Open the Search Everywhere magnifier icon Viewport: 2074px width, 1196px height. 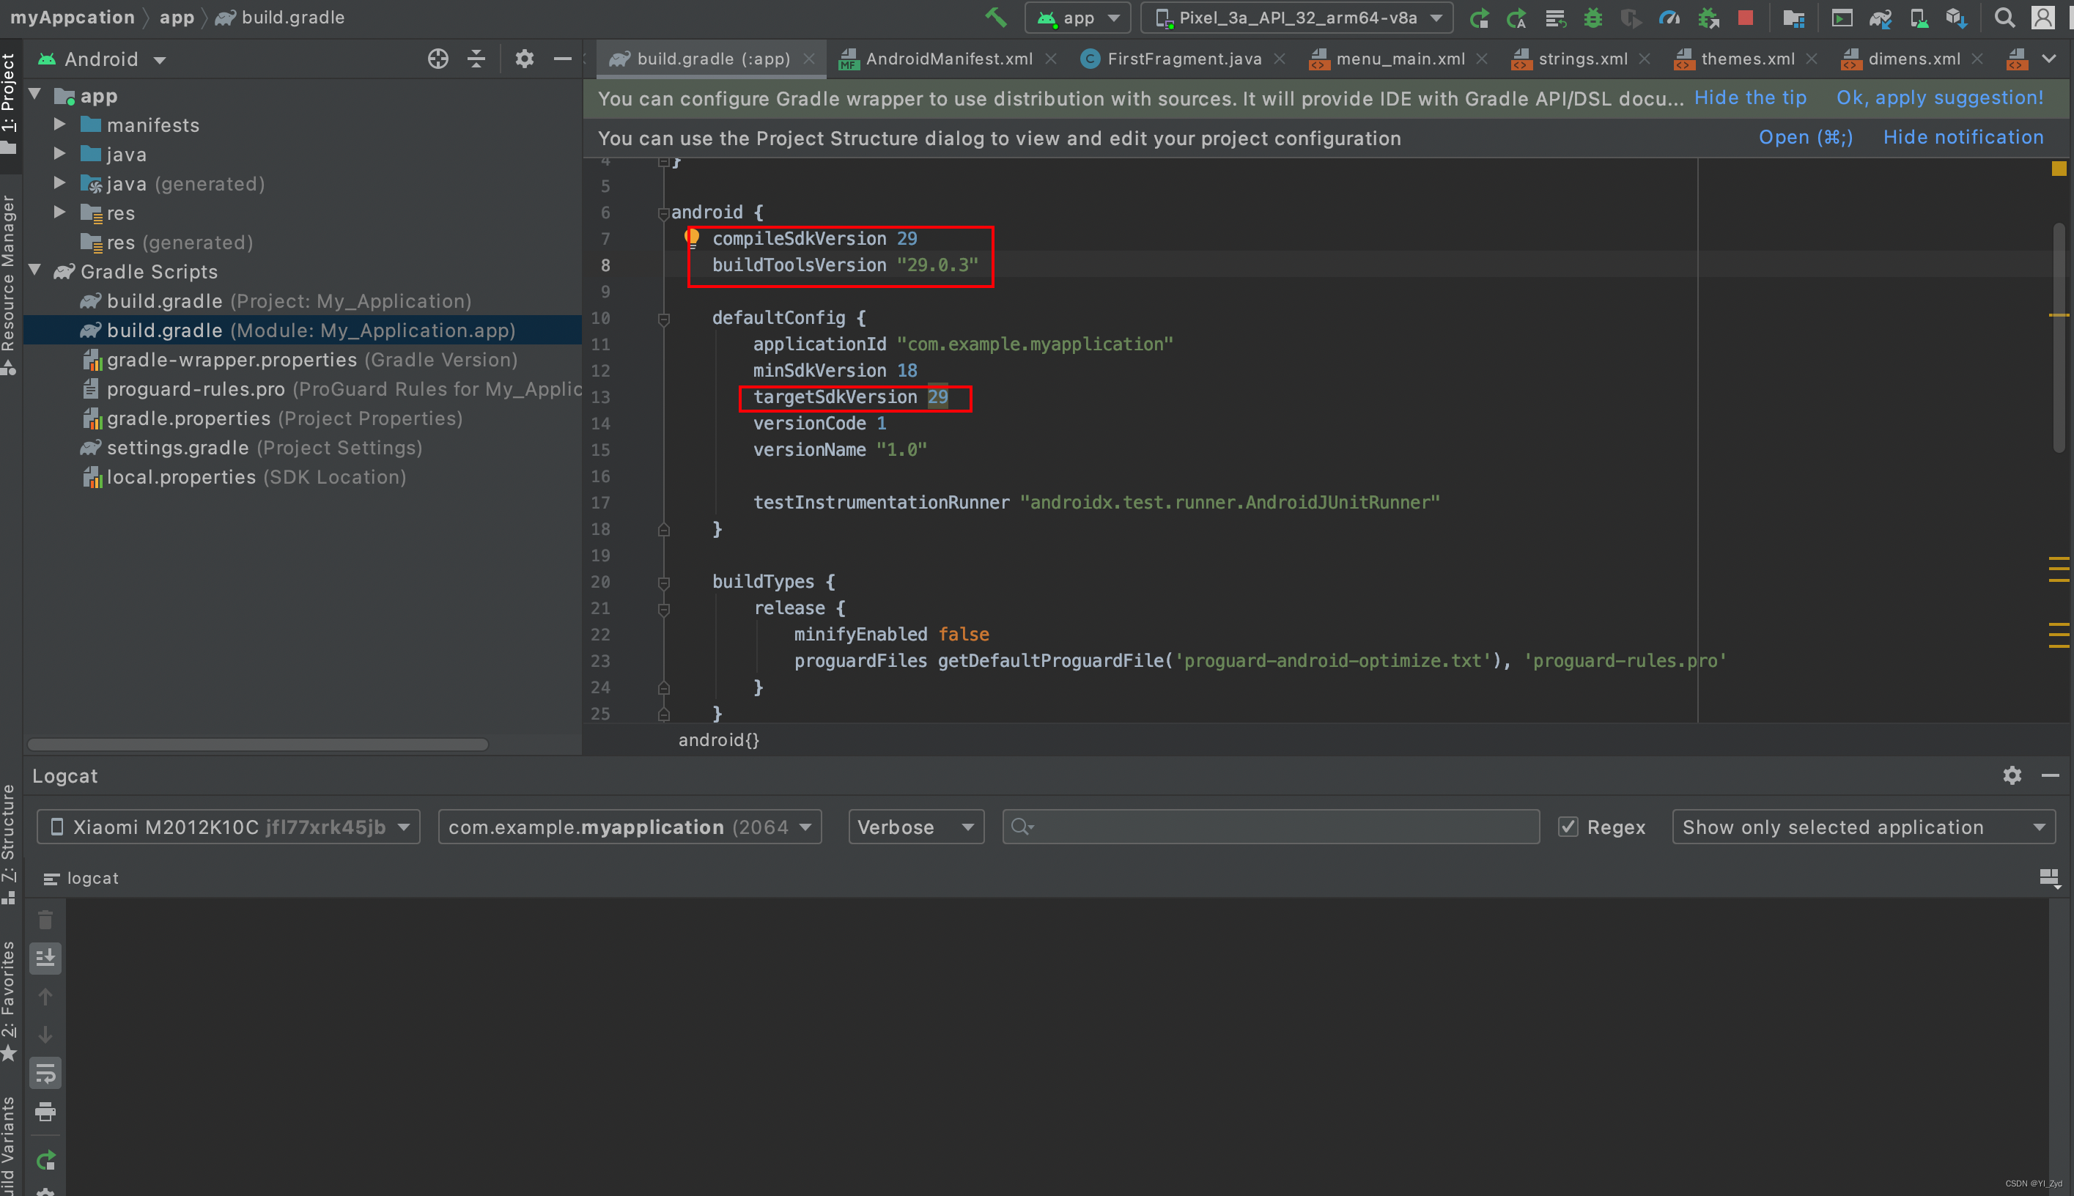pos(2004,18)
